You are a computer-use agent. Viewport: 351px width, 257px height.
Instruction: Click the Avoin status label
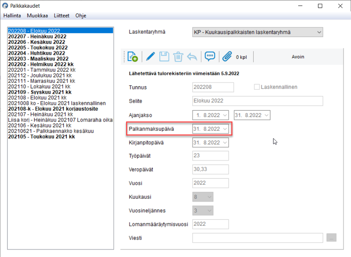coord(298,56)
